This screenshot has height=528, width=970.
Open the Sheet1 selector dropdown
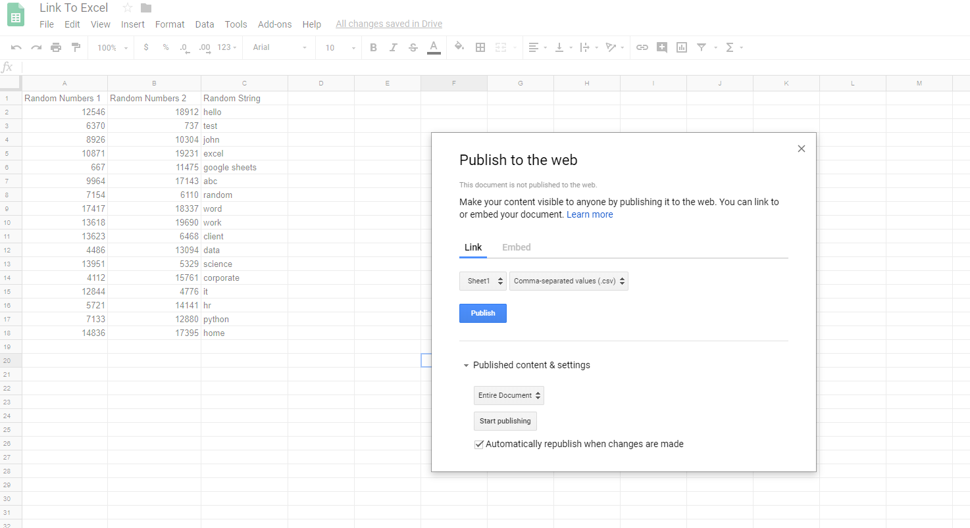483,281
